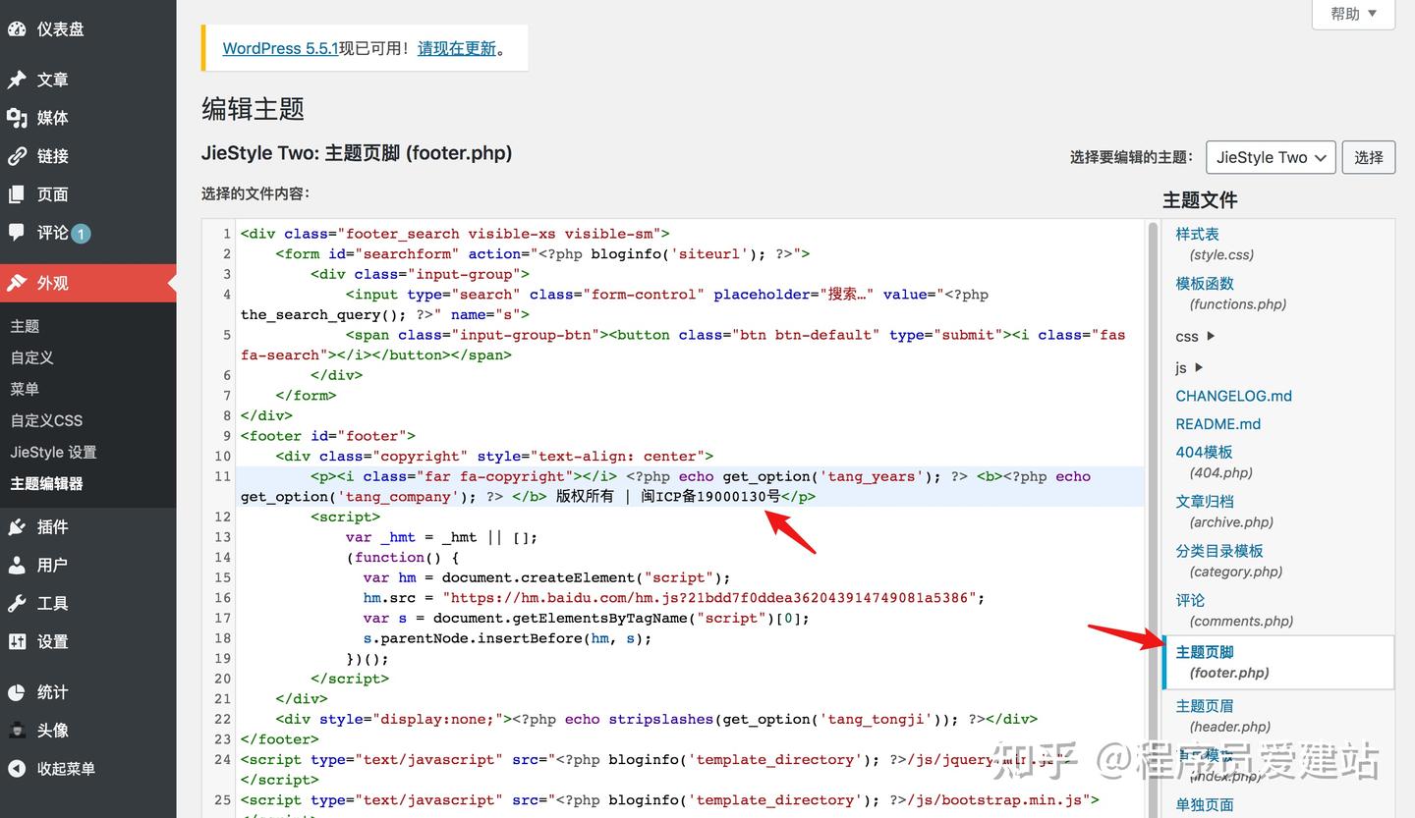
Task: Open JieStyle 设置 submenu item
Action: (53, 452)
